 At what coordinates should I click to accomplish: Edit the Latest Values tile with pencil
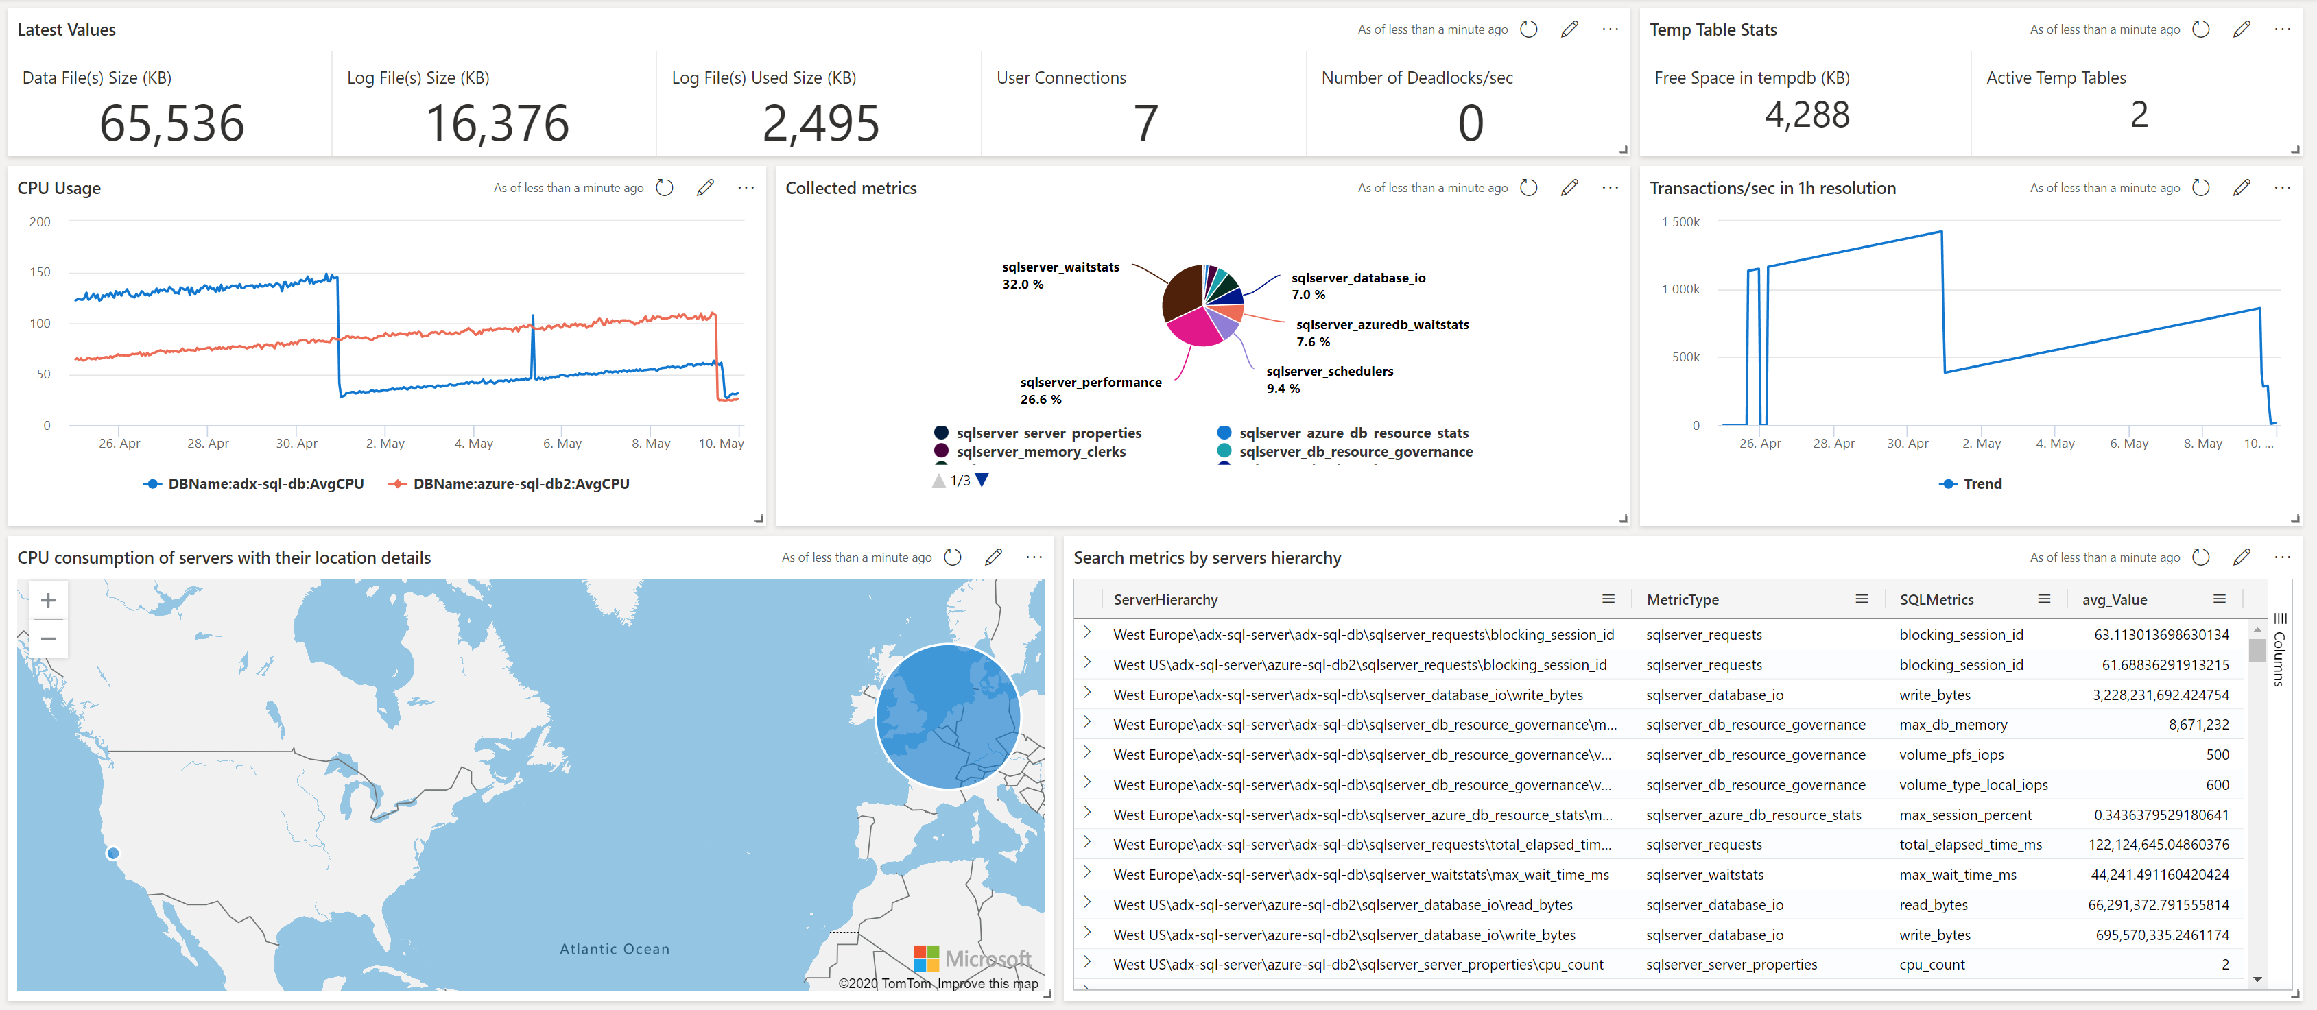pyautogui.click(x=1569, y=29)
